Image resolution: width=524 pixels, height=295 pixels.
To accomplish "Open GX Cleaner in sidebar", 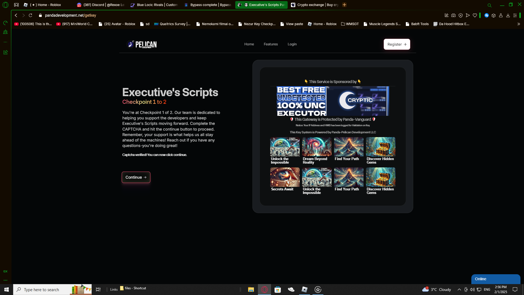I will tap(5, 32).
